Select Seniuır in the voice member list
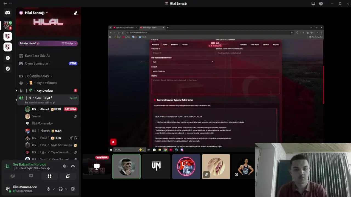Screen dimensions: 351x197 point(51,116)
